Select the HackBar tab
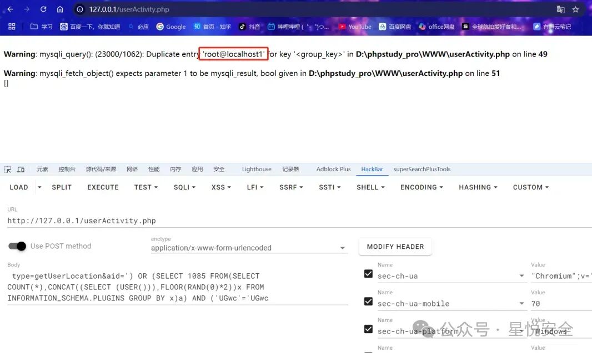592x353 pixels. [372, 169]
